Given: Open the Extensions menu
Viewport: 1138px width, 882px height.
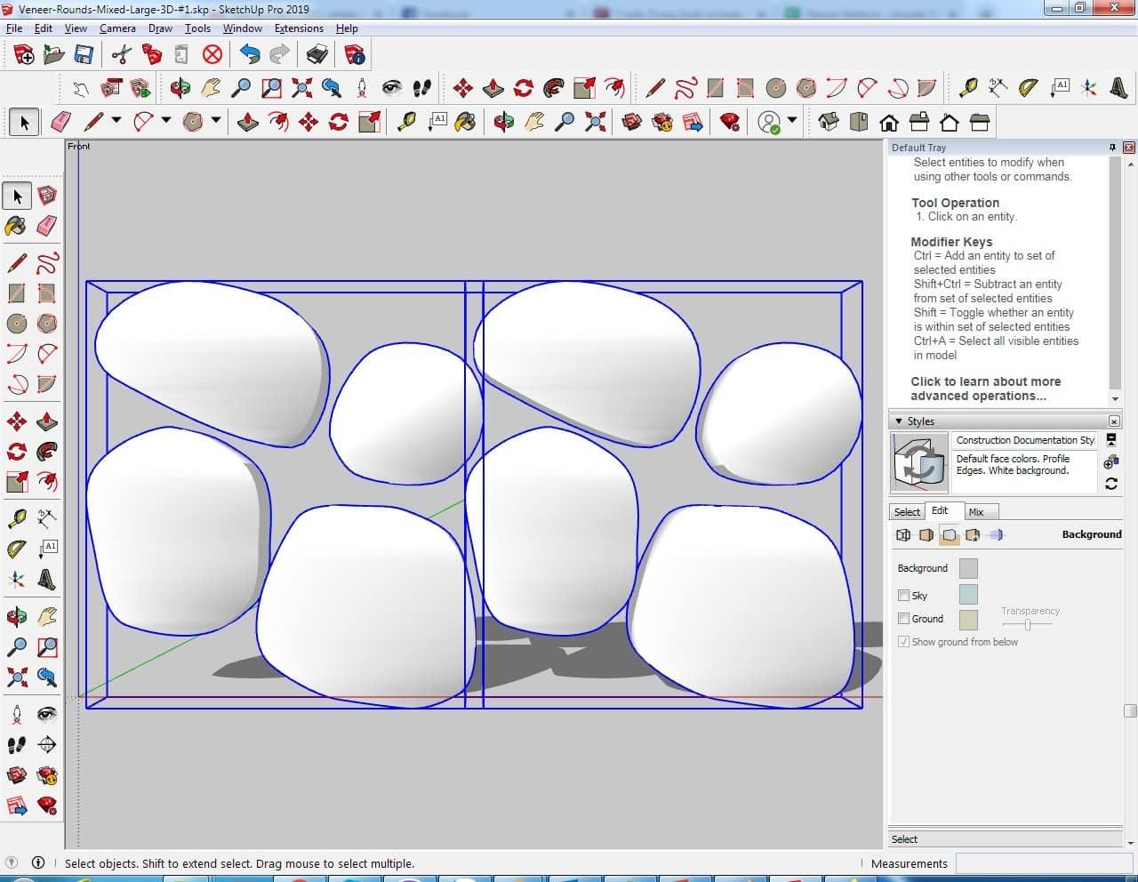Looking at the screenshot, I should tap(299, 28).
